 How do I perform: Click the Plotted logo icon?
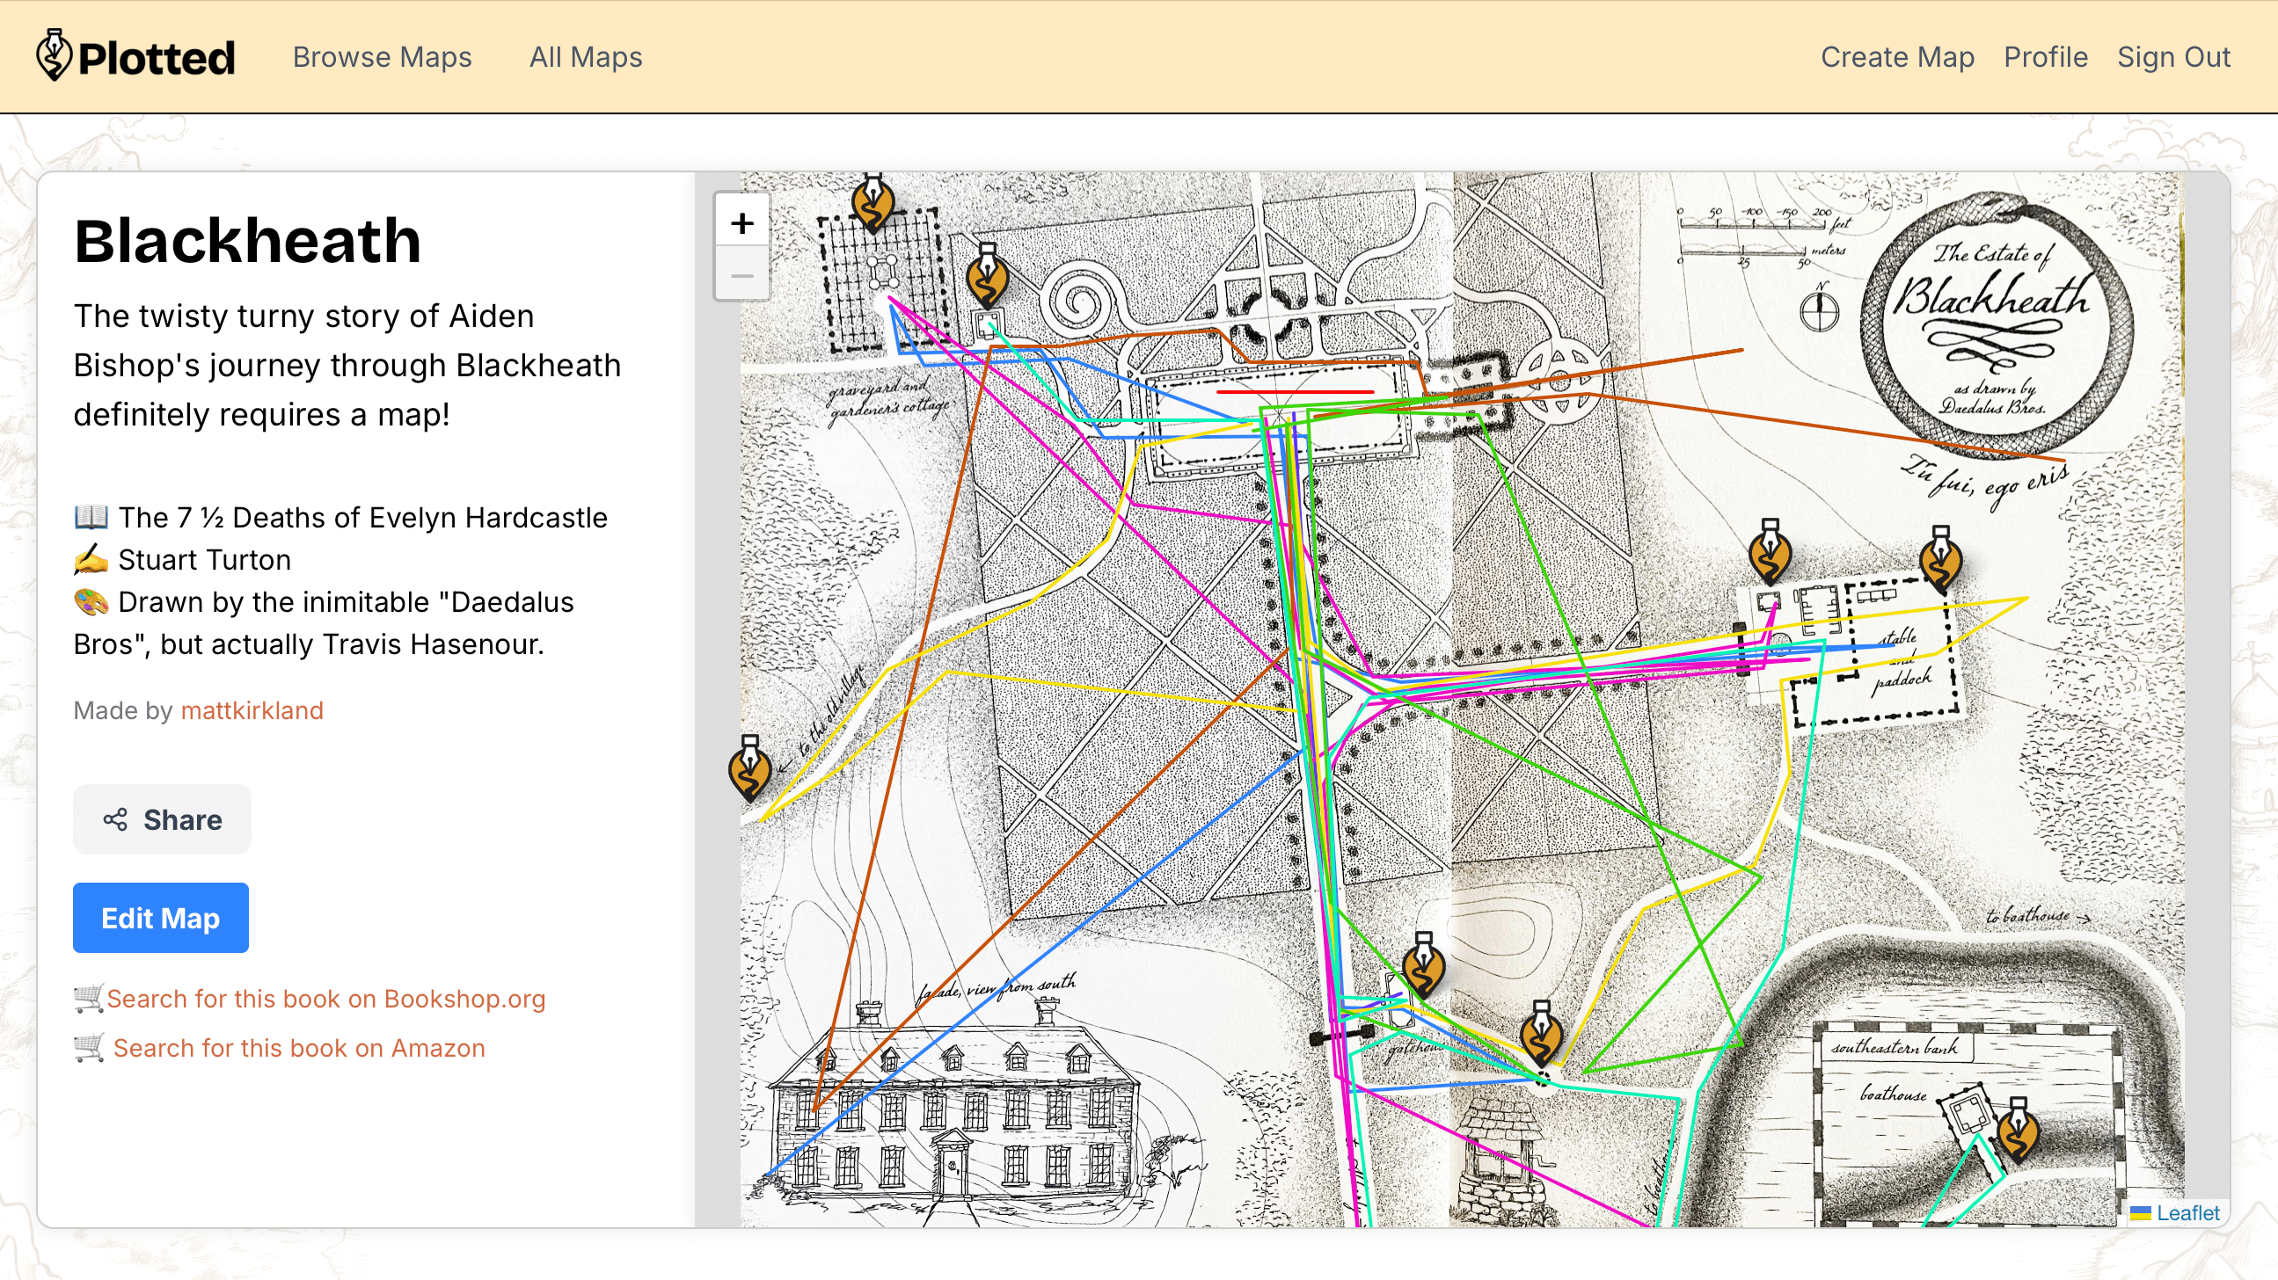[x=54, y=55]
